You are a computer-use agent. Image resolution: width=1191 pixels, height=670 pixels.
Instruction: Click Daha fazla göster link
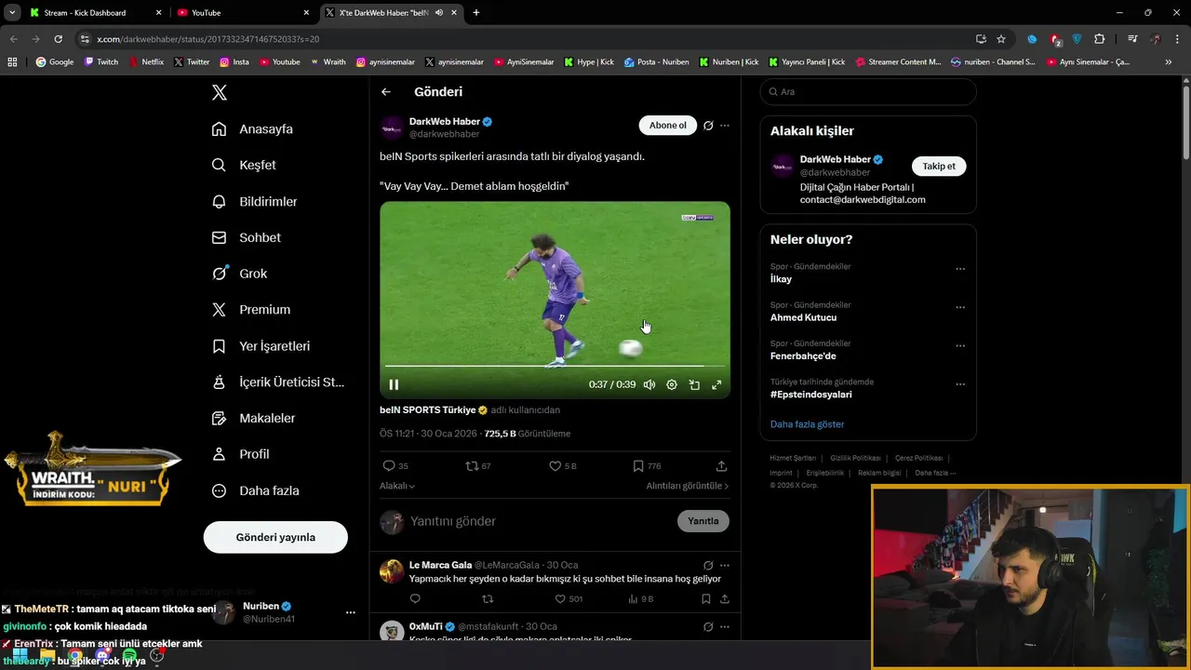(807, 424)
